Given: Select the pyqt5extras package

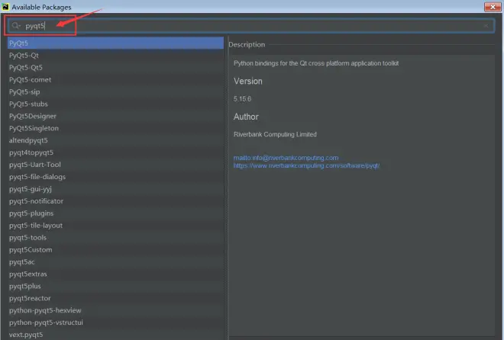Looking at the screenshot, I should pyautogui.click(x=115, y=274).
